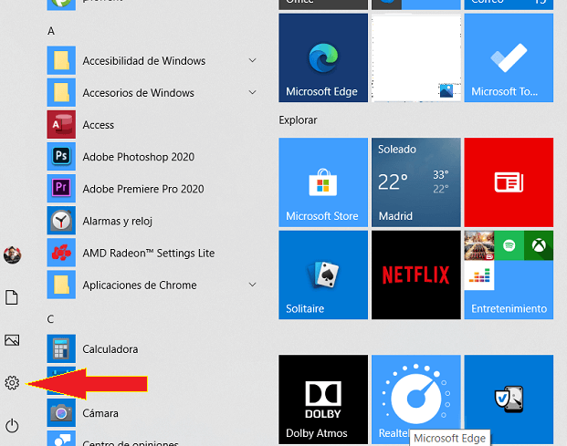This screenshot has width=567, height=446.
Task: Open the Solitaire tile
Action: coord(323,275)
